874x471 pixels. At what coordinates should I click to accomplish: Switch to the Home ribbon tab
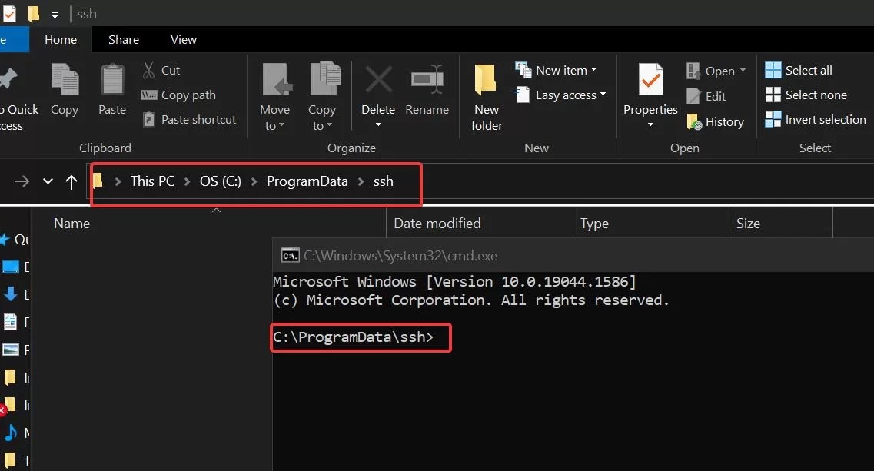61,40
